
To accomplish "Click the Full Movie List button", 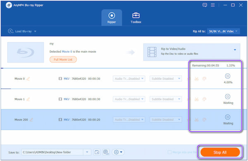I will 63,60.
